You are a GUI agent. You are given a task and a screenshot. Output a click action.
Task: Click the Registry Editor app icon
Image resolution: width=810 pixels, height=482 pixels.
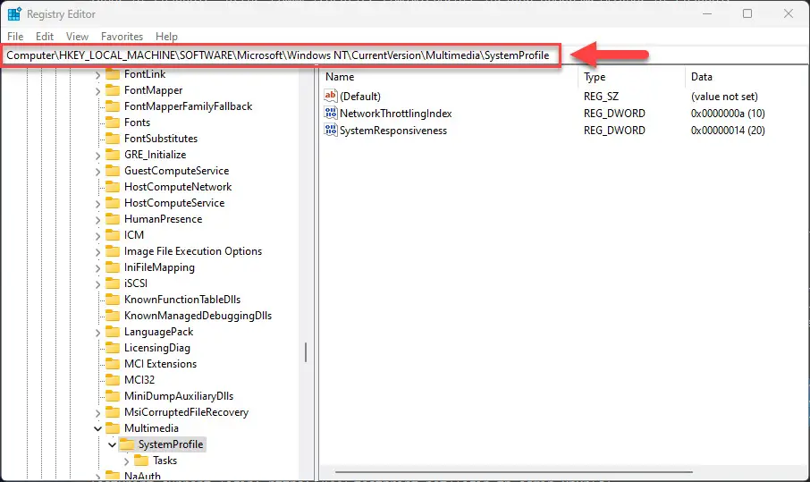click(x=14, y=14)
